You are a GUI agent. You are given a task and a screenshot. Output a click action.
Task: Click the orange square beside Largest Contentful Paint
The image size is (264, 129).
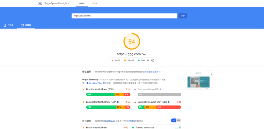coord(84,102)
